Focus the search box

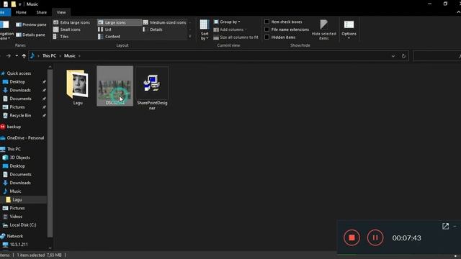coord(437,56)
